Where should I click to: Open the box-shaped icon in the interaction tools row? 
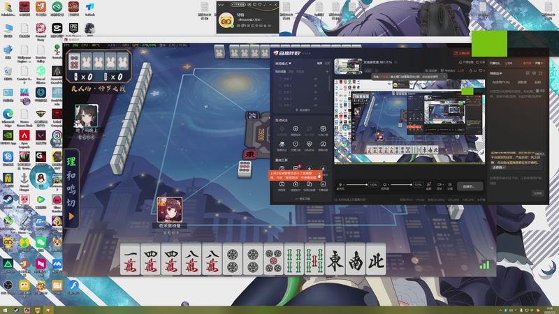pyautogui.click(x=323, y=129)
